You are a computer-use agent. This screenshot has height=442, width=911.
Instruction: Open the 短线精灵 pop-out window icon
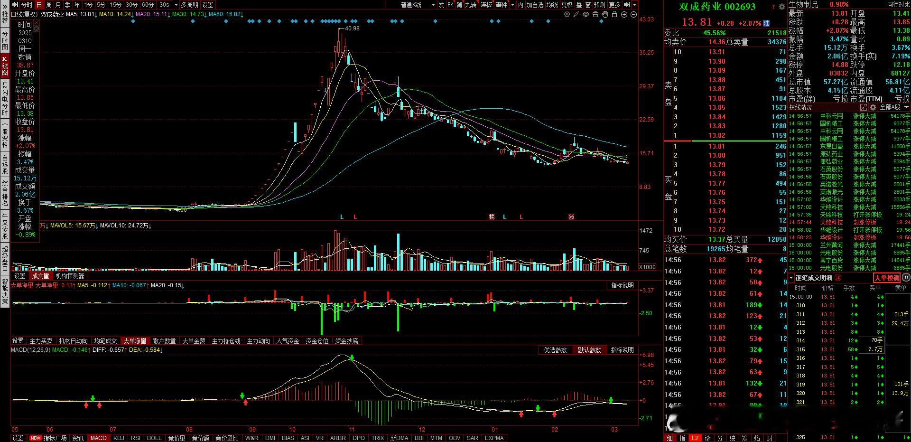864,107
